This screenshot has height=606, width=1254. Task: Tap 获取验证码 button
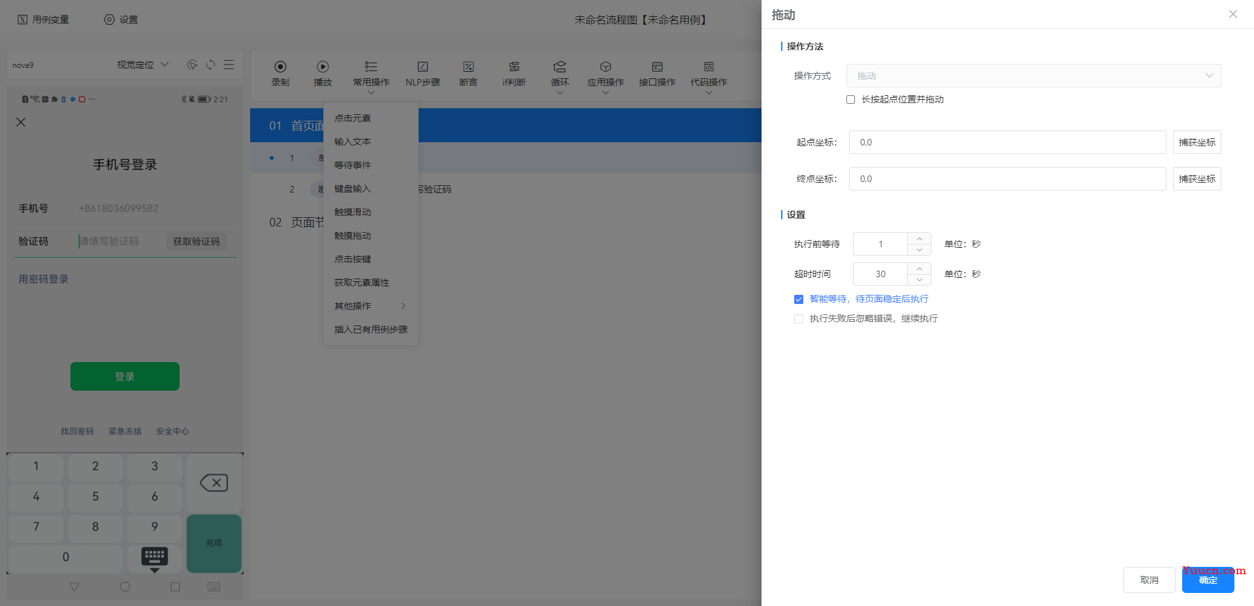[x=196, y=241]
